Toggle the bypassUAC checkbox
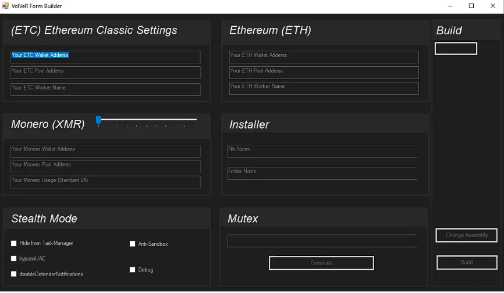Viewport: 504px width, 293px height. [x=13, y=258]
